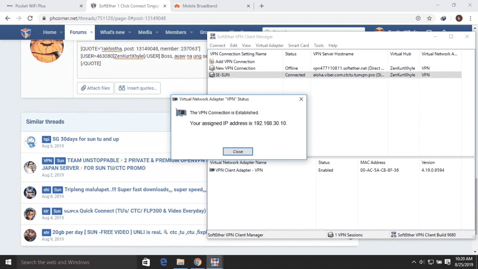The image size is (478, 269).
Task: Click the Attach files button
Action: (95, 88)
